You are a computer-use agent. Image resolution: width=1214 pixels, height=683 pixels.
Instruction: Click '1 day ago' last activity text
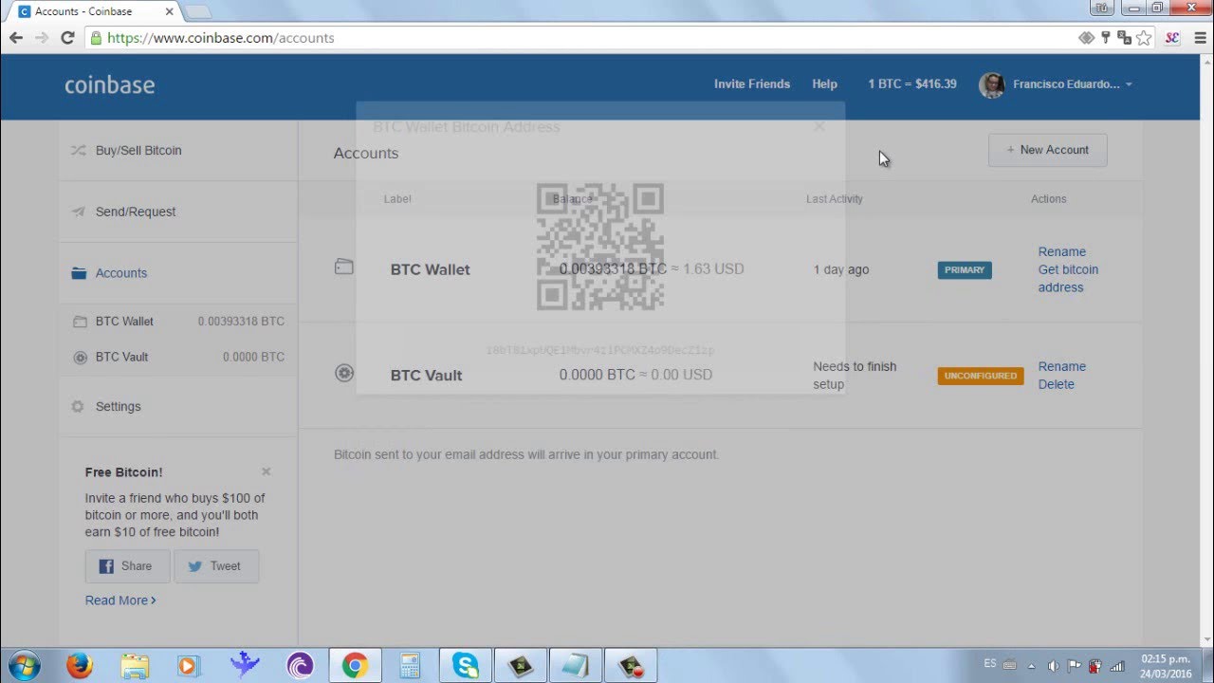click(x=841, y=269)
